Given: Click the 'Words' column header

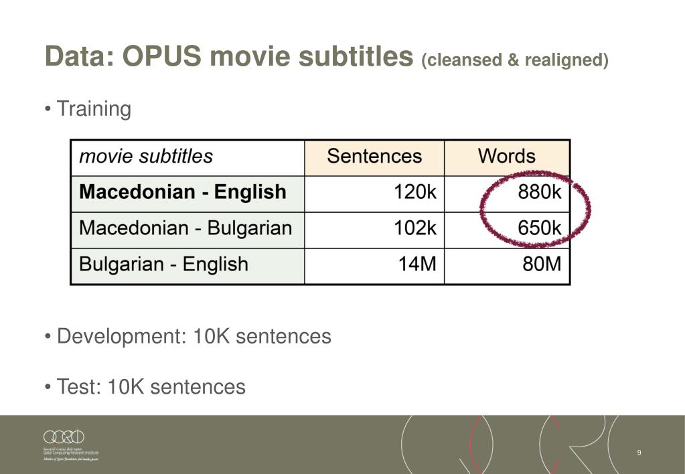Looking at the screenshot, I should (507, 158).
